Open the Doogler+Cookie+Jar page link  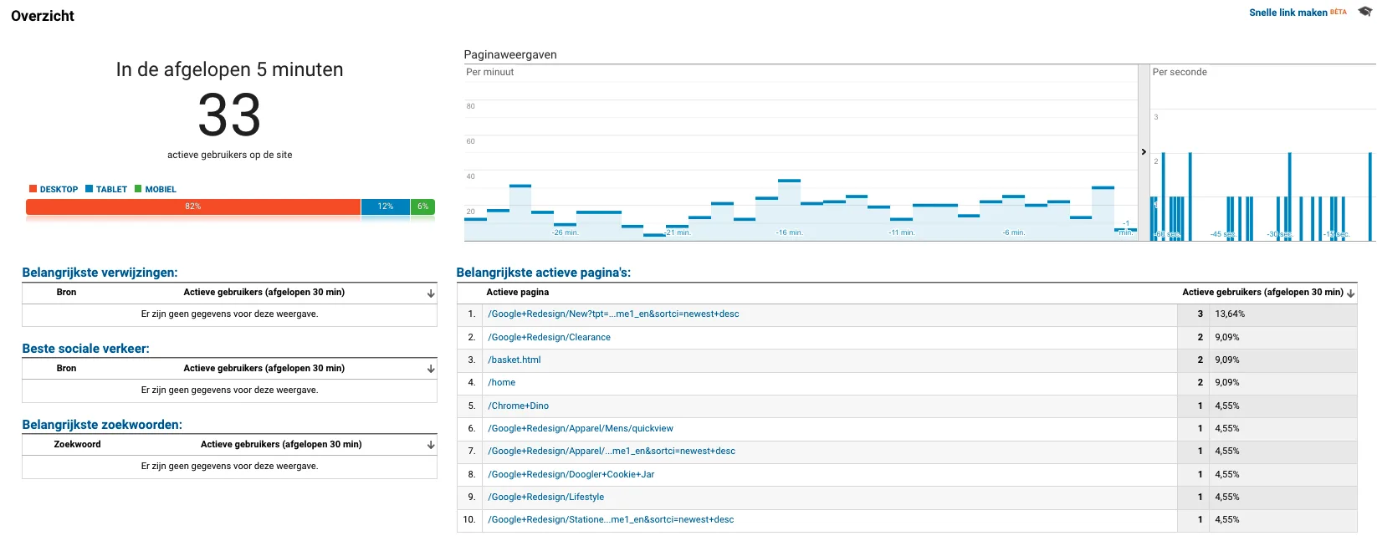click(x=571, y=474)
